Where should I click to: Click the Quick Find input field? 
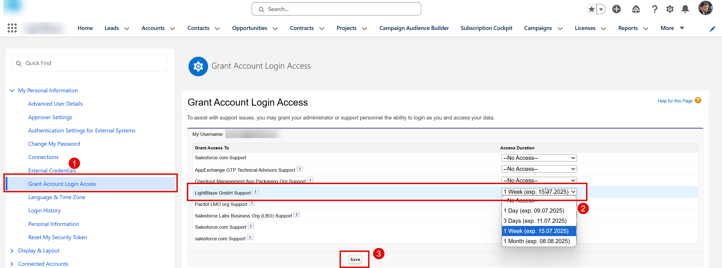point(89,63)
